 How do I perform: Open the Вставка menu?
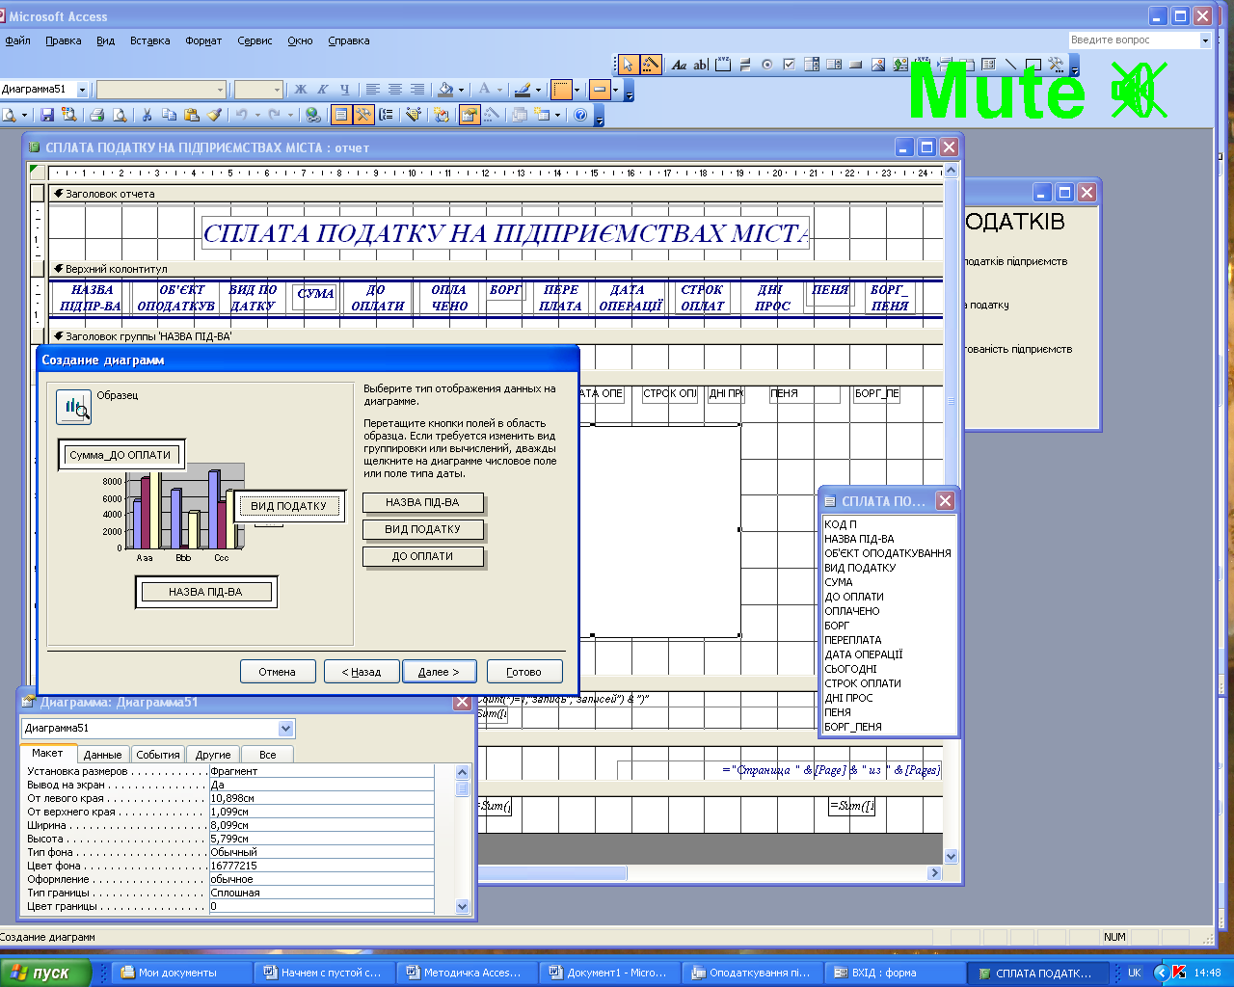(x=149, y=40)
